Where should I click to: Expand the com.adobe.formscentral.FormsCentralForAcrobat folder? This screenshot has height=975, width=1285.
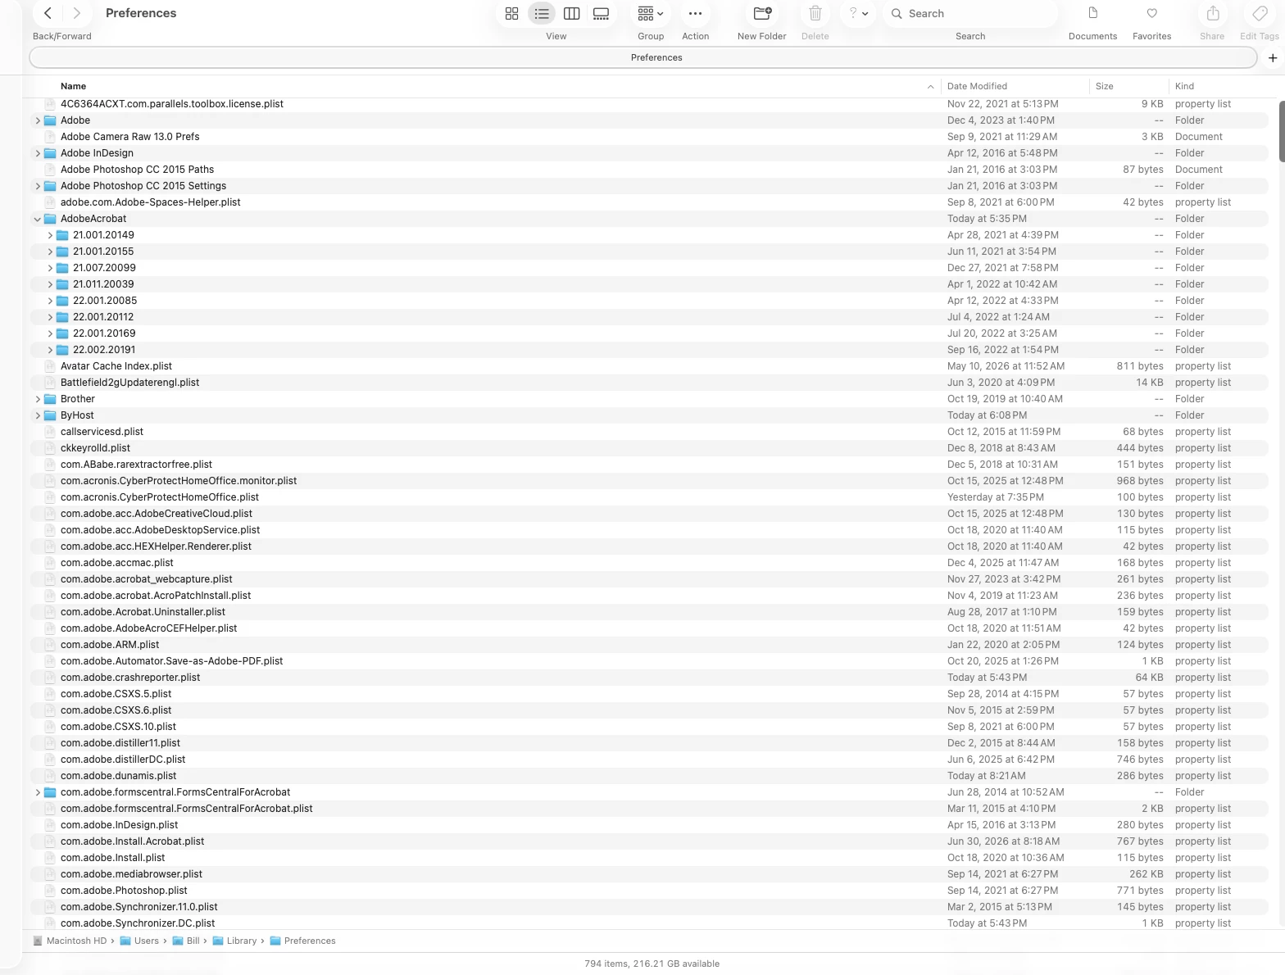[38, 792]
